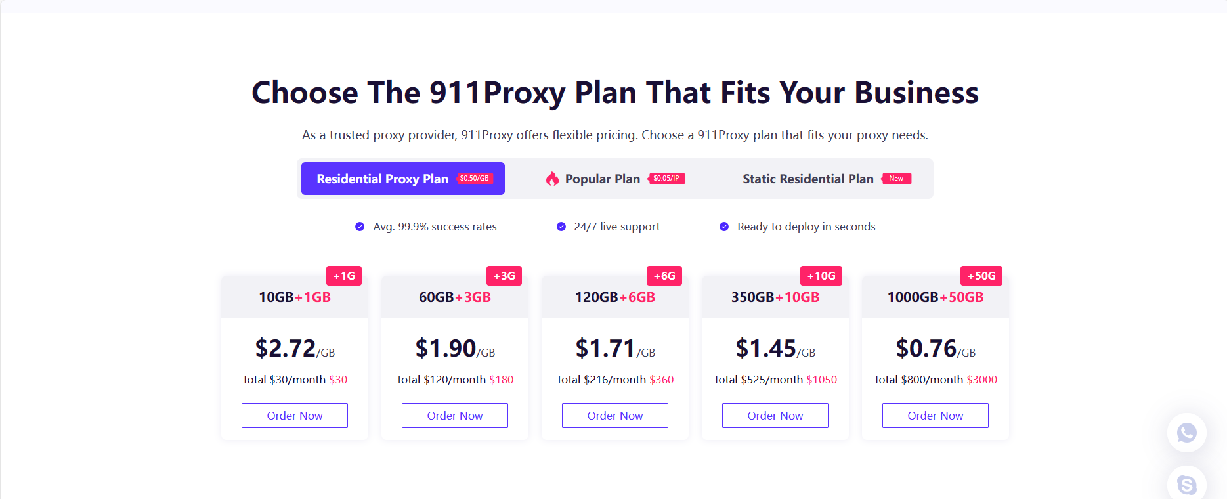Click checkmark beside Ready to deploy
Viewport: 1227px width, 499px height.
click(724, 227)
